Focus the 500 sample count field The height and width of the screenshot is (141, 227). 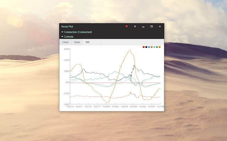92,42
